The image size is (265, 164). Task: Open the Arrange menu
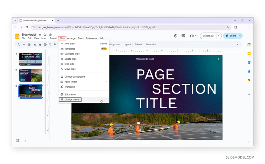(71, 38)
